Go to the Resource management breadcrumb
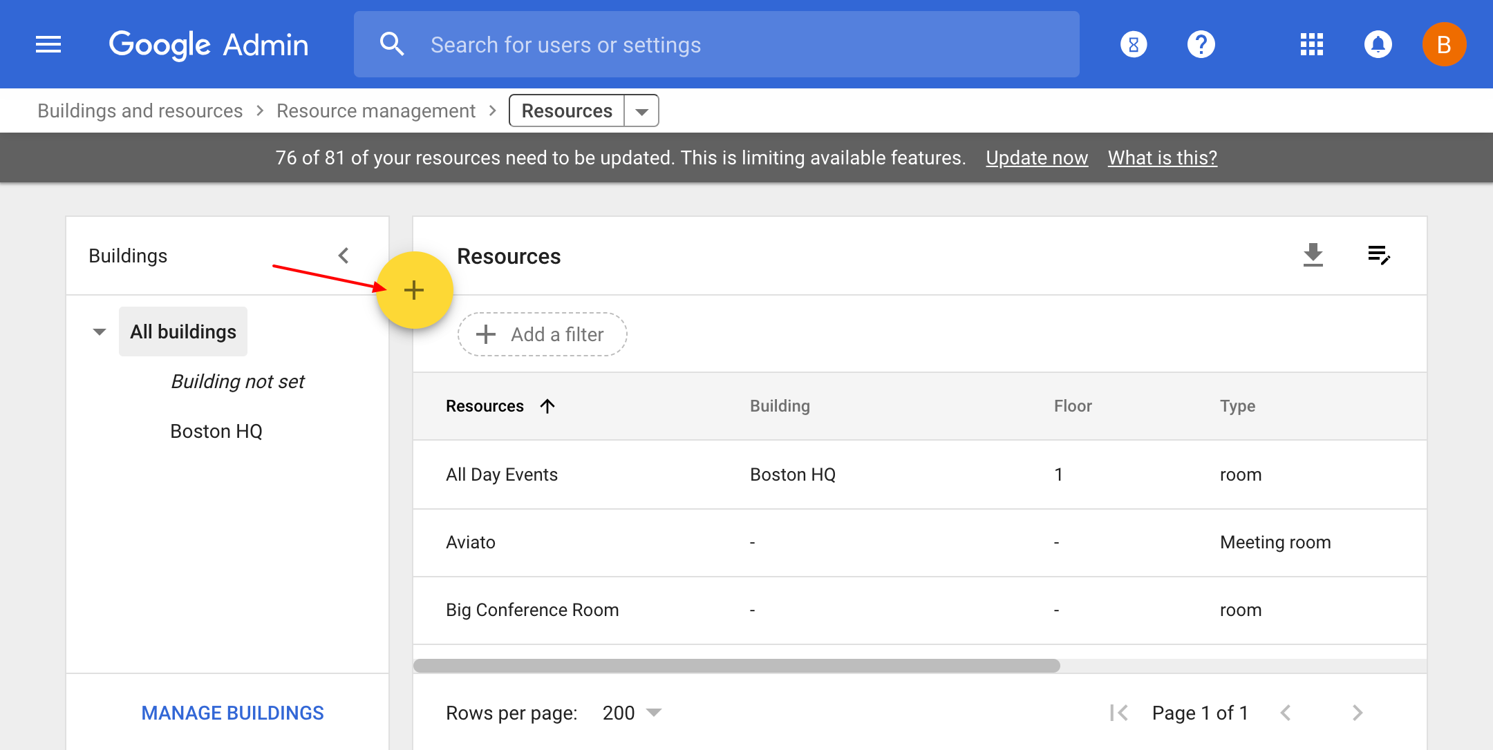The height and width of the screenshot is (750, 1493). tap(375, 111)
